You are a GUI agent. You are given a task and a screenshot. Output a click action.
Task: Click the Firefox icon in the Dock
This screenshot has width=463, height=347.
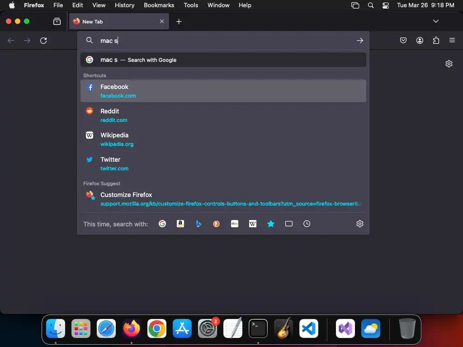point(132,328)
